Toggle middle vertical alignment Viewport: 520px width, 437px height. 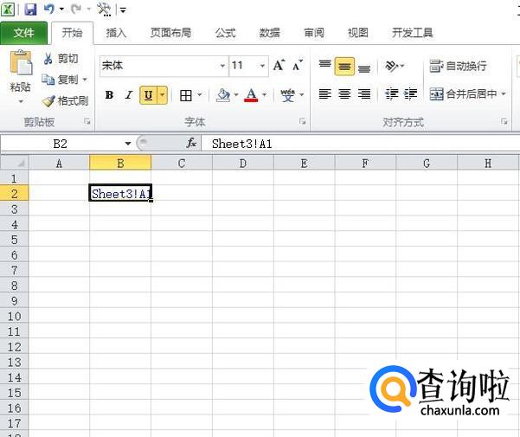pos(344,67)
